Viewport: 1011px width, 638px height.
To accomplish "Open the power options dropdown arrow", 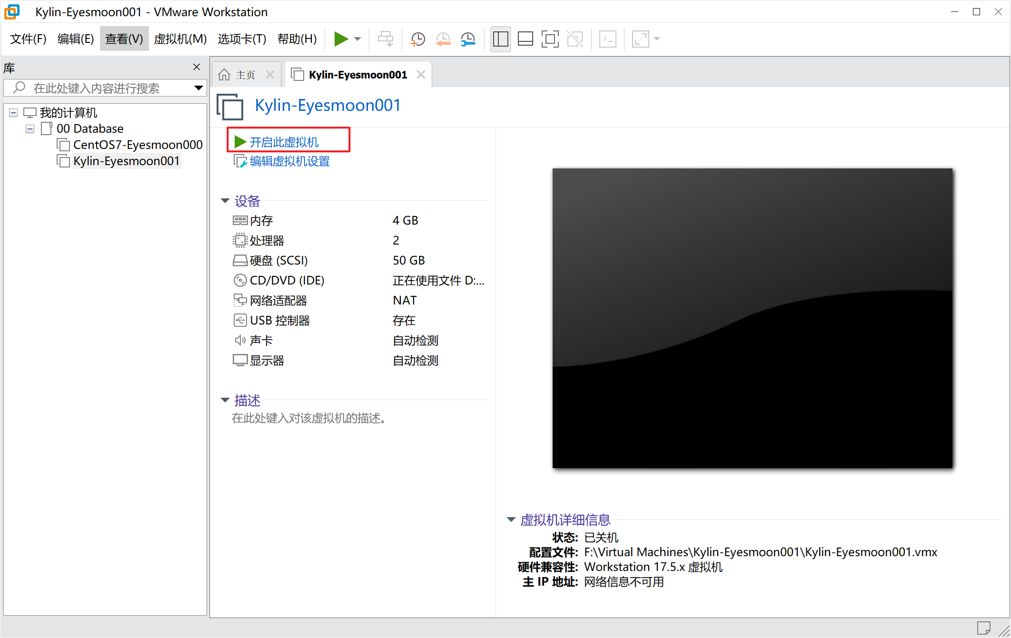I will click(x=357, y=39).
